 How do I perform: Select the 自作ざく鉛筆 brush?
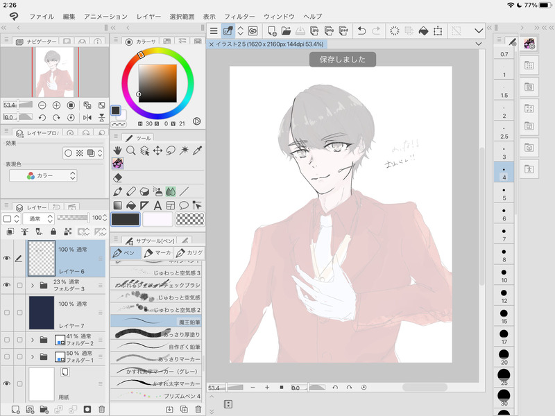tap(156, 346)
